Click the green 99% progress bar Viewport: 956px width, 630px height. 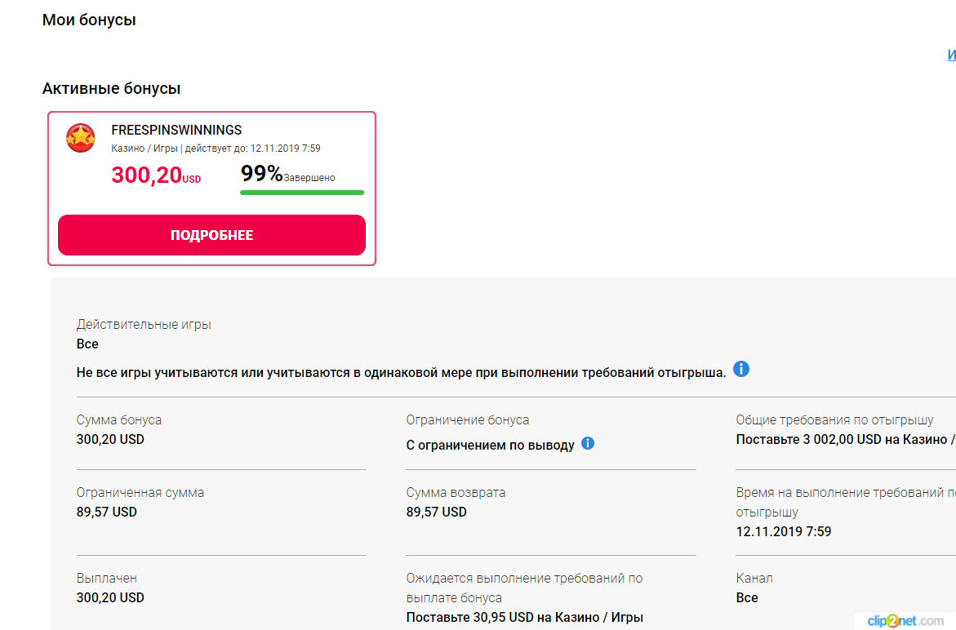coord(302,193)
